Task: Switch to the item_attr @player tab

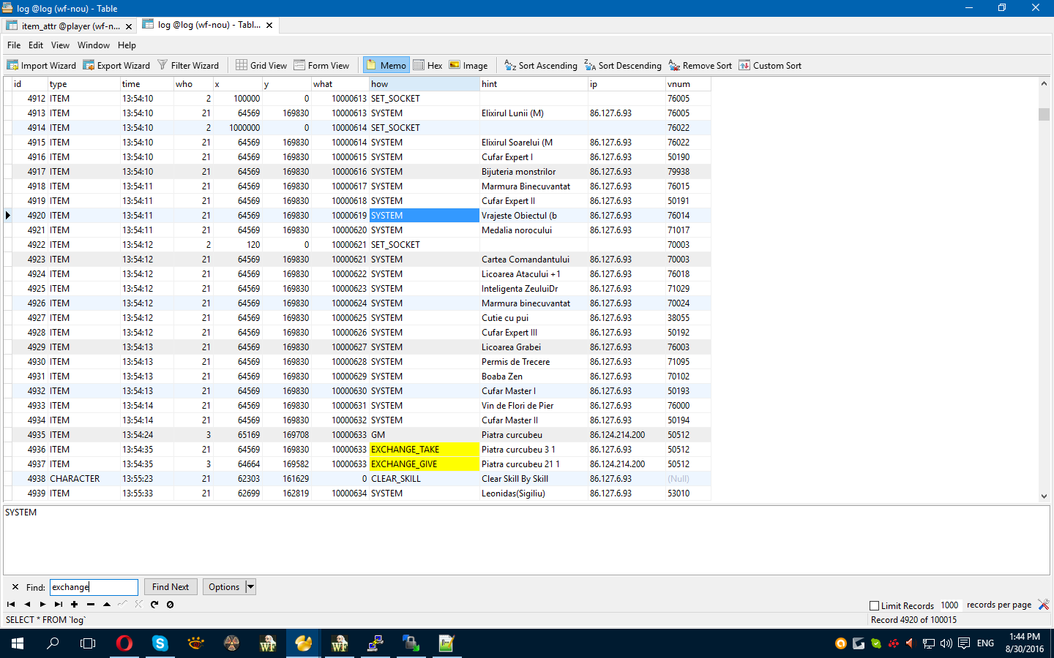Action: 70,26
